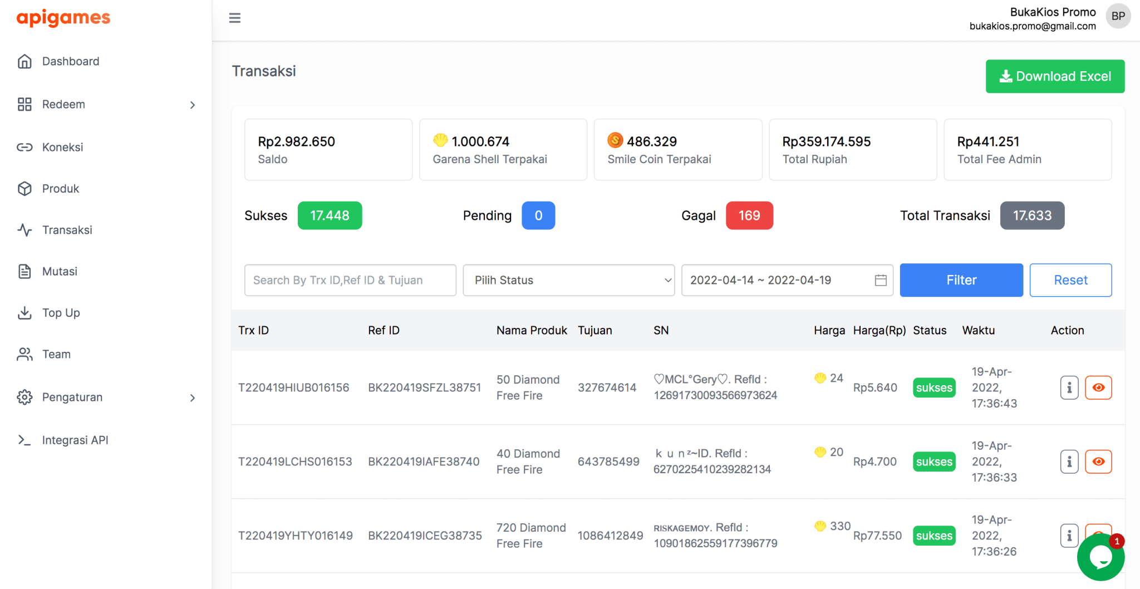Viewport: 1140px width, 589px height.
Task: Click the Nama Produk column header
Action: [x=532, y=330]
